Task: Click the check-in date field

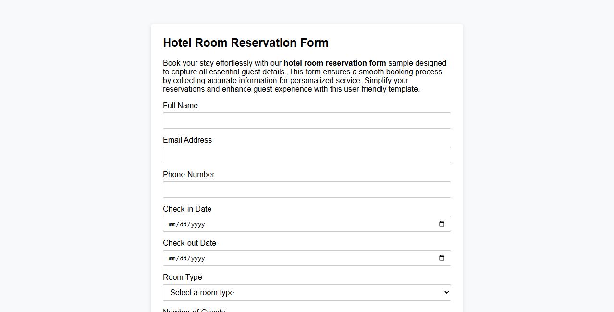Action: (288, 224)
